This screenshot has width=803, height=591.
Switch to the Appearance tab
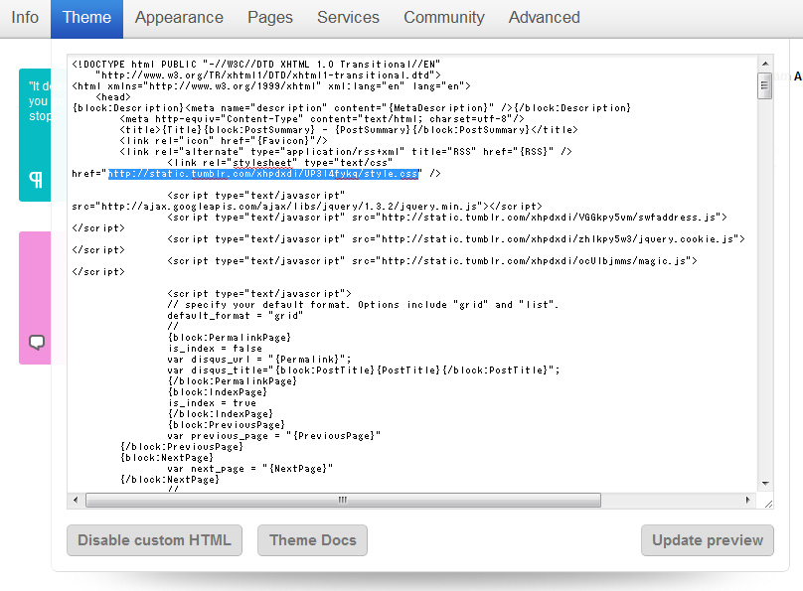(x=179, y=18)
